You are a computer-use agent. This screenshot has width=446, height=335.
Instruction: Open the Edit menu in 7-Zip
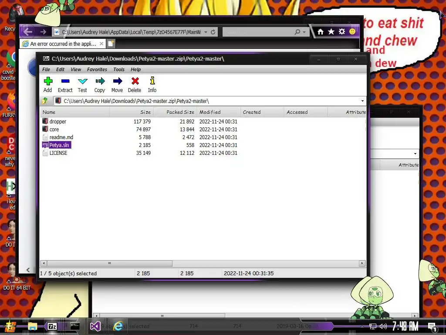point(60,69)
